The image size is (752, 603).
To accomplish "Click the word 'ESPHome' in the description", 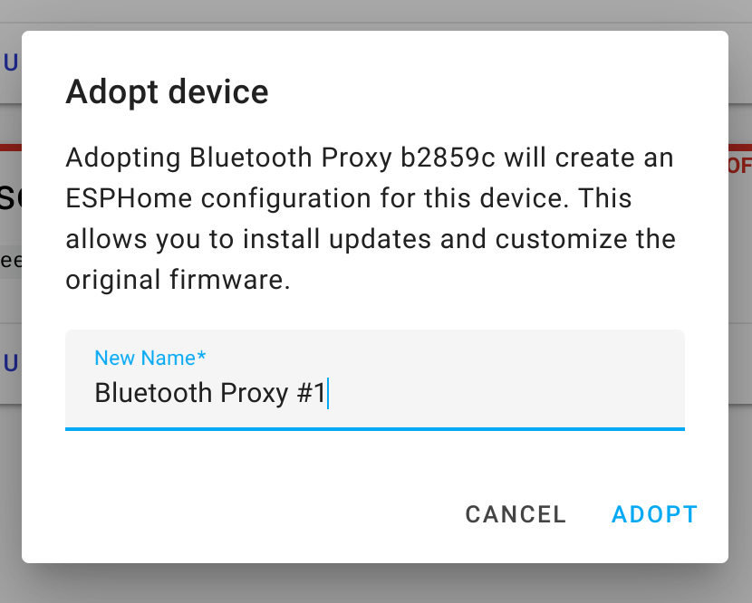I will [x=129, y=198].
